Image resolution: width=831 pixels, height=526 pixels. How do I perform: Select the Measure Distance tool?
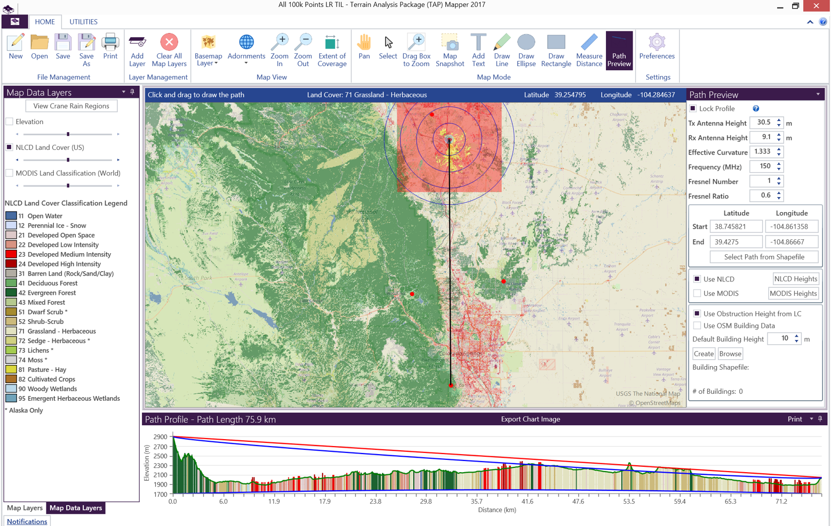click(x=589, y=50)
